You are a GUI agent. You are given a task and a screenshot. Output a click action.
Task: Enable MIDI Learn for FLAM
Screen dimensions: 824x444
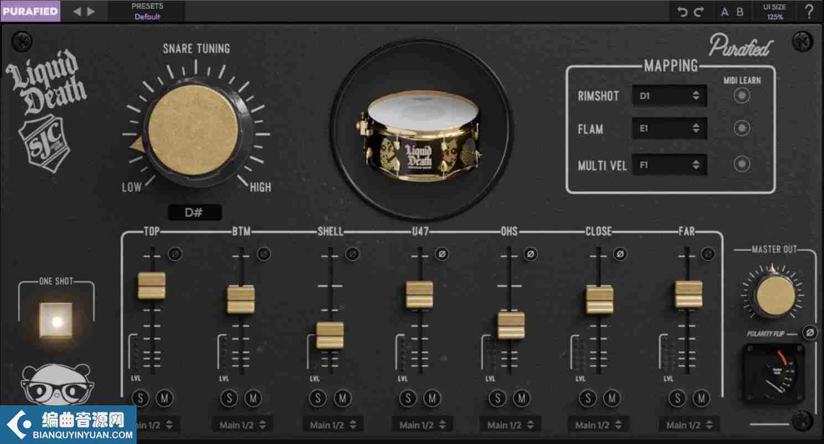click(x=742, y=129)
